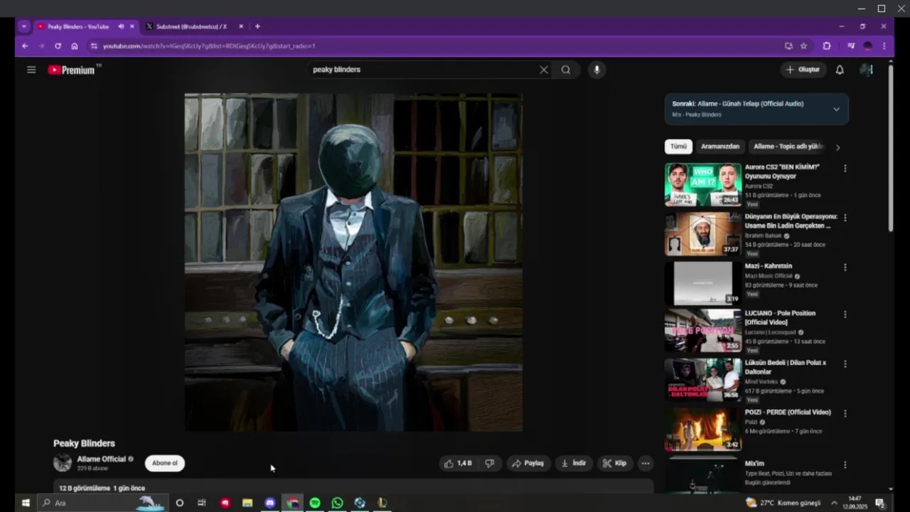The image size is (910, 512).
Task: Switch to the Substreet X browser tab
Action: 191,26
